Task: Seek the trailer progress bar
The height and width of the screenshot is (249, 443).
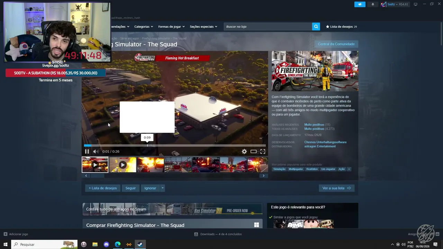Action: pyautogui.click(x=175, y=145)
